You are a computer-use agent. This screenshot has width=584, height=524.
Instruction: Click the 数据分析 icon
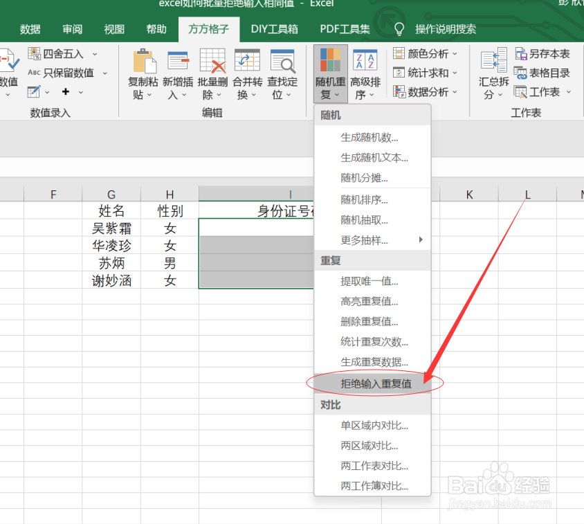pos(399,91)
